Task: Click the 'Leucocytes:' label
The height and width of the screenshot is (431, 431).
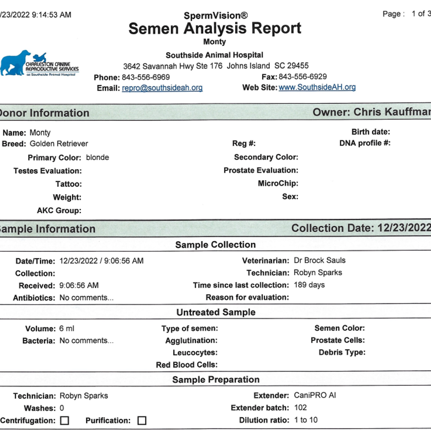Action: click(x=195, y=352)
